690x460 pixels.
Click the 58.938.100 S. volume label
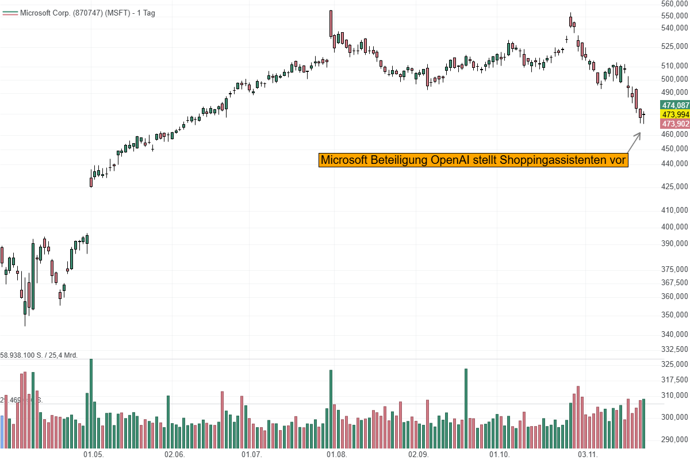(x=40, y=354)
